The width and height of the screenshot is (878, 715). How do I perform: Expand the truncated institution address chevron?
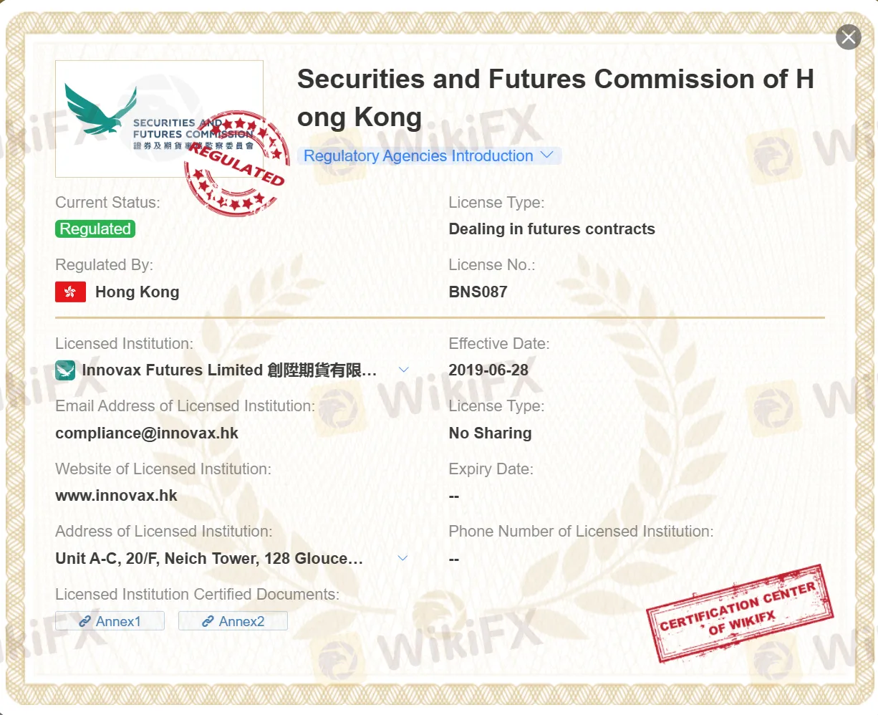tap(403, 558)
